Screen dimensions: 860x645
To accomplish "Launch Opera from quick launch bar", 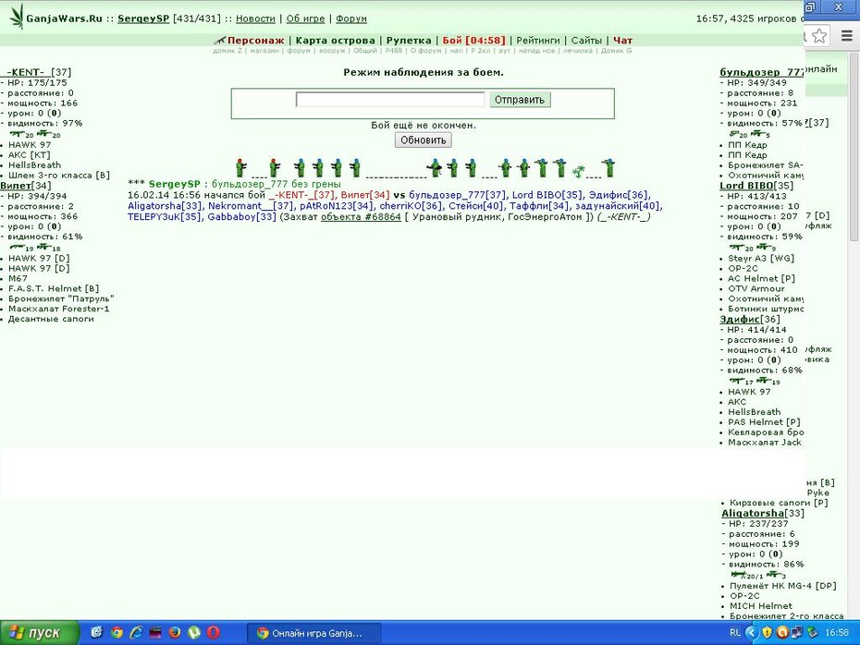I will (214, 632).
